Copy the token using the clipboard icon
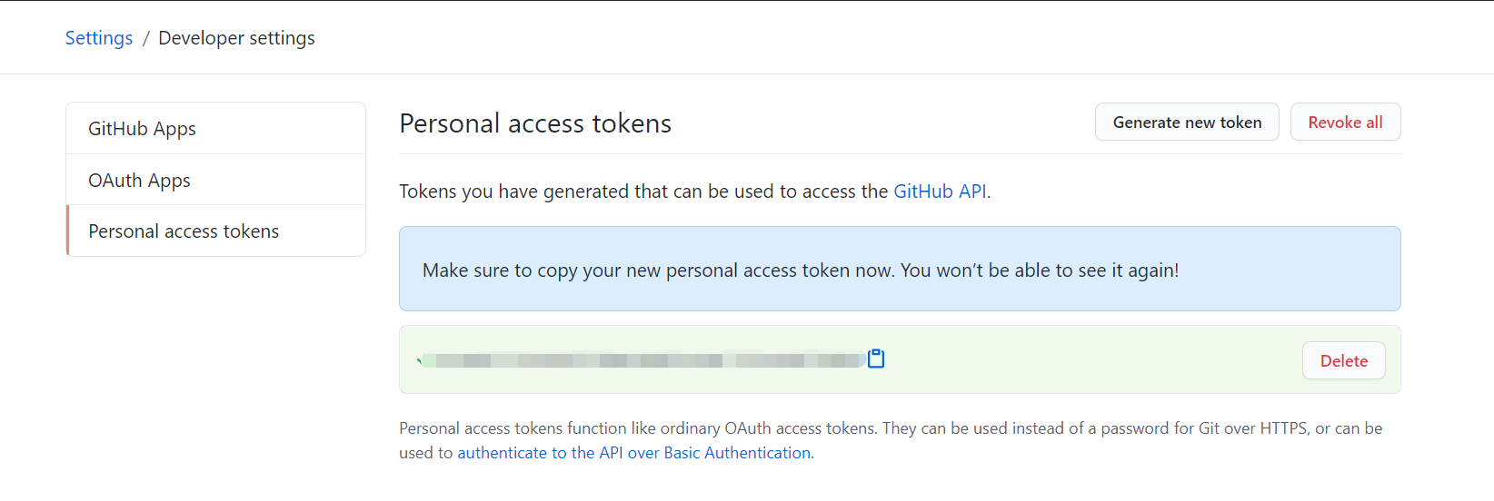 [x=876, y=359]
